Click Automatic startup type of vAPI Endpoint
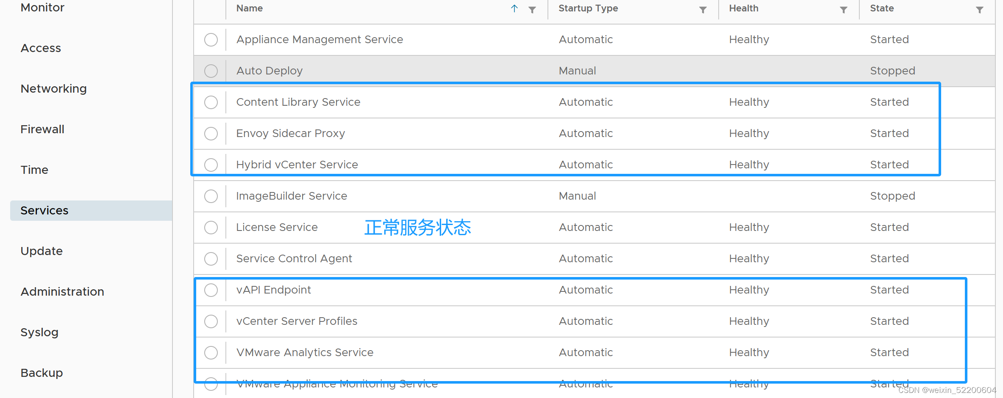 (586, 290)
